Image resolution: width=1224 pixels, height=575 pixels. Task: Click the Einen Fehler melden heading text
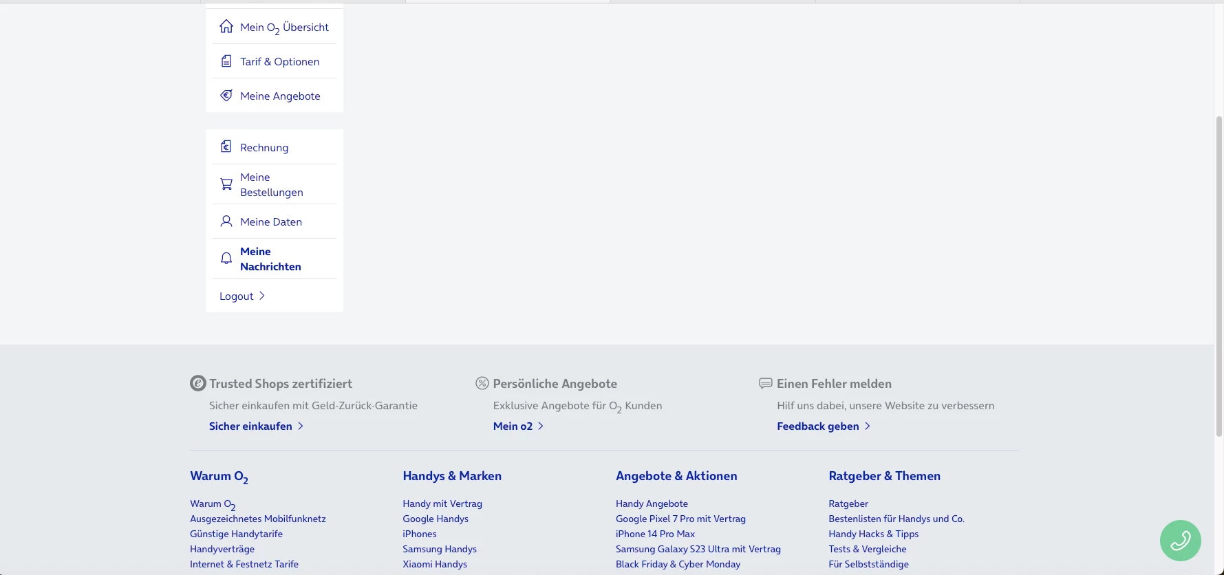pos(834,384)
